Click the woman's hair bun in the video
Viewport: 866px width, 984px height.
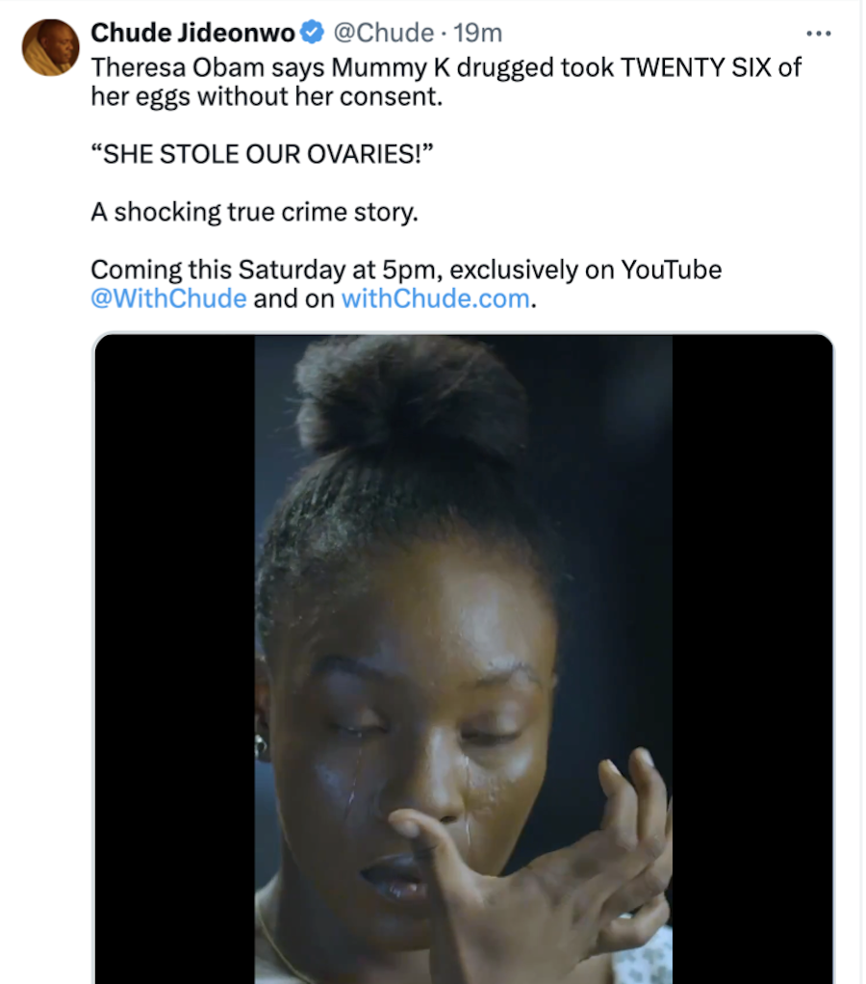tap(411, 395)
